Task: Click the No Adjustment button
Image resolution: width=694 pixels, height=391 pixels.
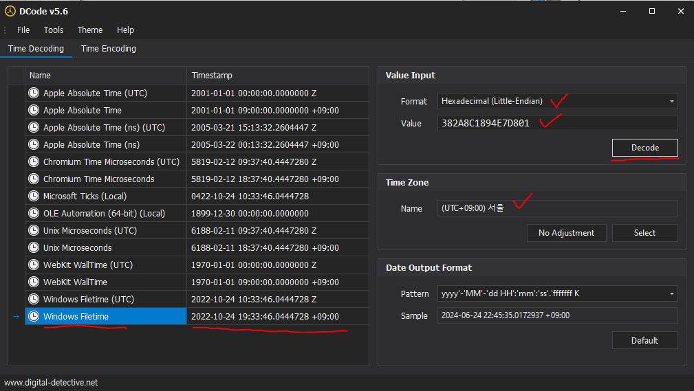Action: (x=567, y=233)
